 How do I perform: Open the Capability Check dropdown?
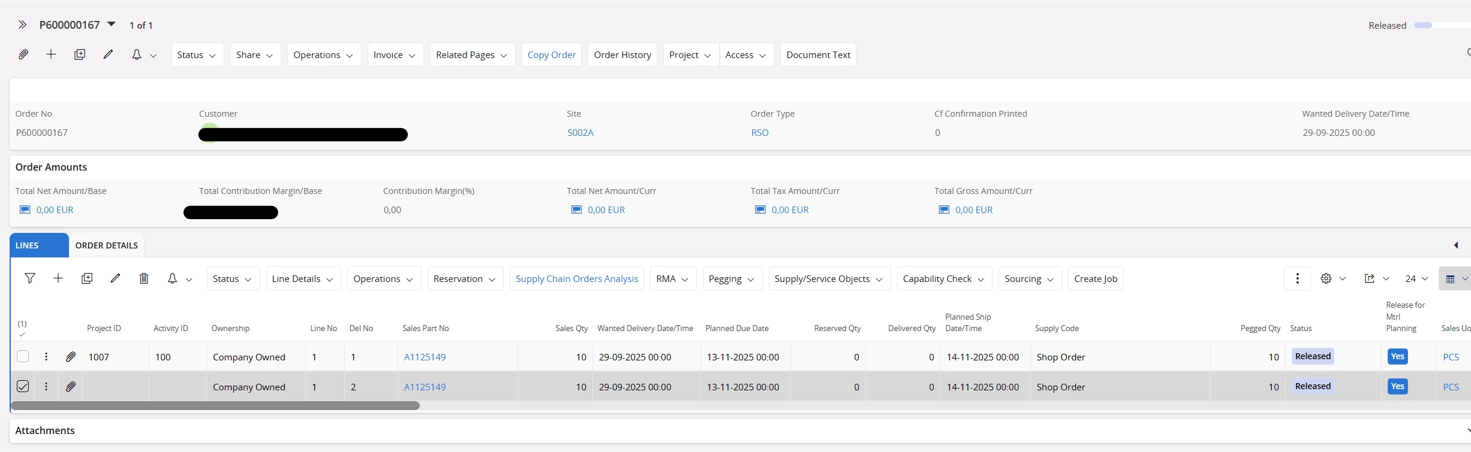(944, 278)
